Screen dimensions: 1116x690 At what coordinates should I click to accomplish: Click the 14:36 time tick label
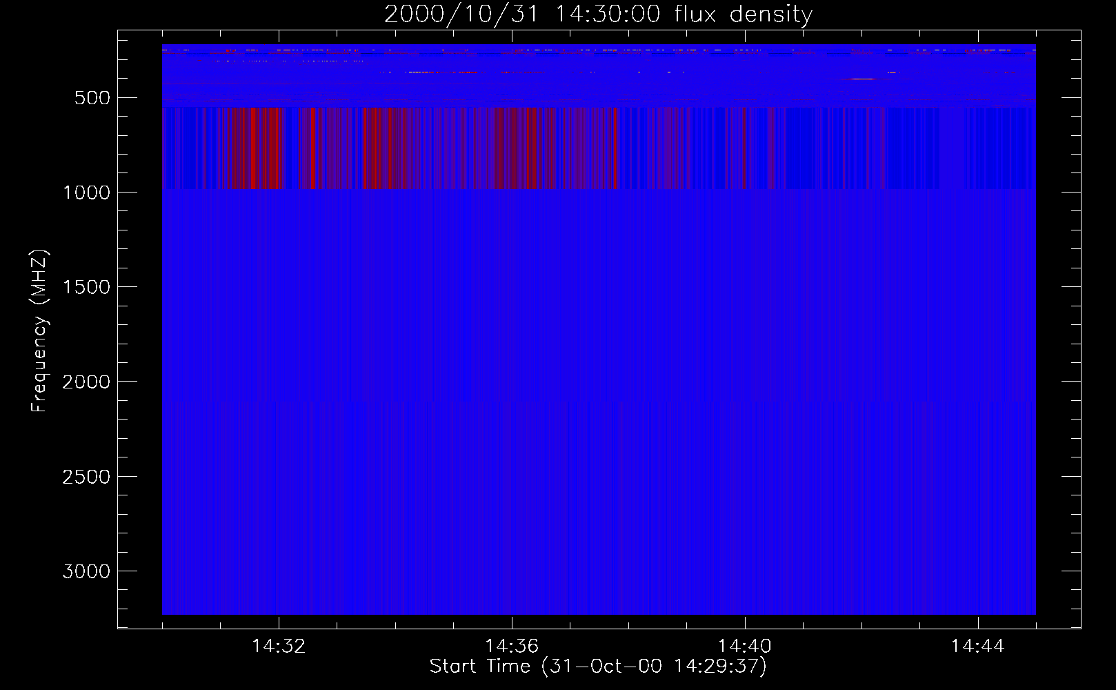tap(512, 647)
